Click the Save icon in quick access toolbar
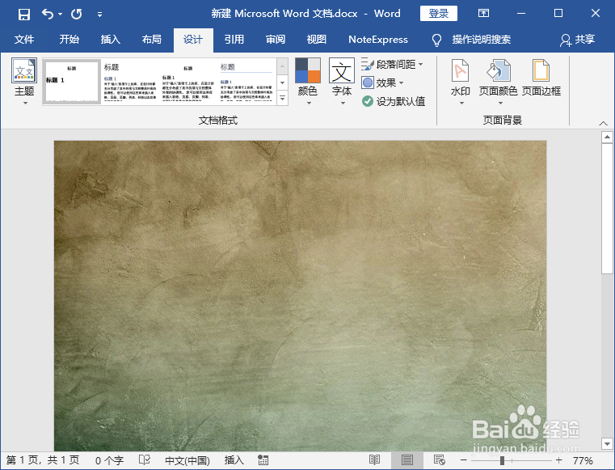 pyautogui.click(x=24, y=15)
